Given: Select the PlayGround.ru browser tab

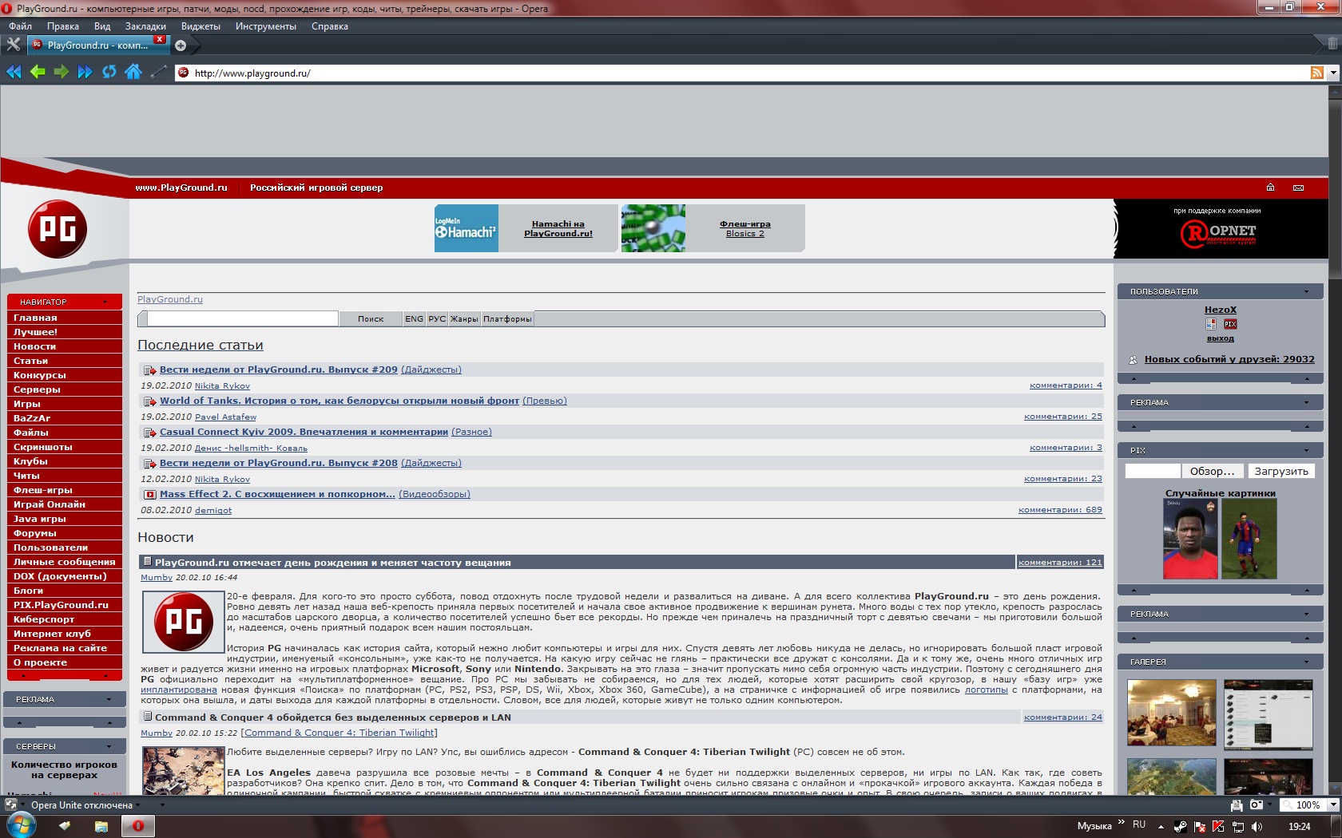Looking at the screenshot, I should point(97,45).
